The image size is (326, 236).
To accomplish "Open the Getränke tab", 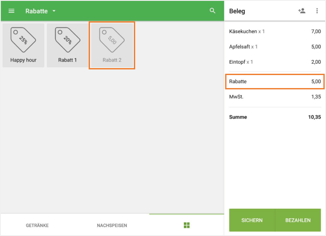I will click(37, 226).
